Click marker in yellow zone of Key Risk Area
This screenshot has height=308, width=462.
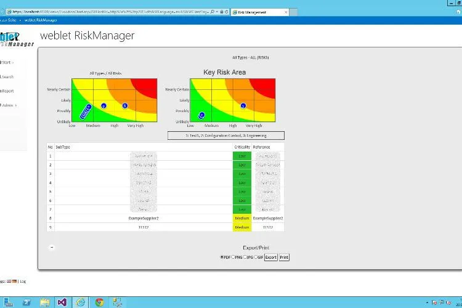(x=243, y=105)
